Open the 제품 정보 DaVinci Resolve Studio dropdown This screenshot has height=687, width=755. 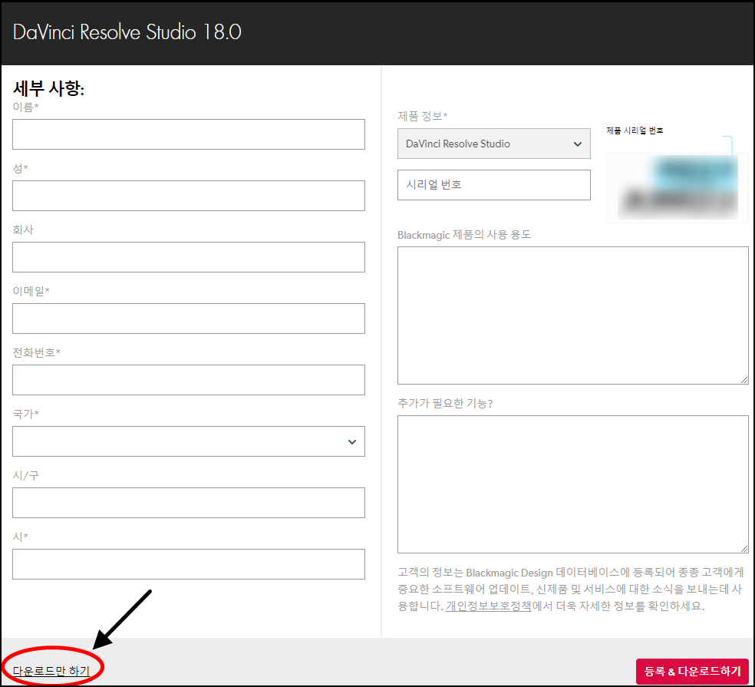(x=493, y=144)
